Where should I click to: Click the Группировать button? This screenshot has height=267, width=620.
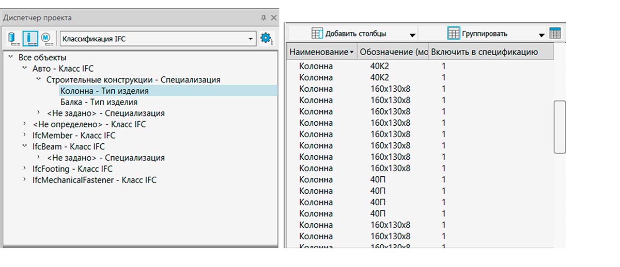pyautogui.click(x=477, y=34)
